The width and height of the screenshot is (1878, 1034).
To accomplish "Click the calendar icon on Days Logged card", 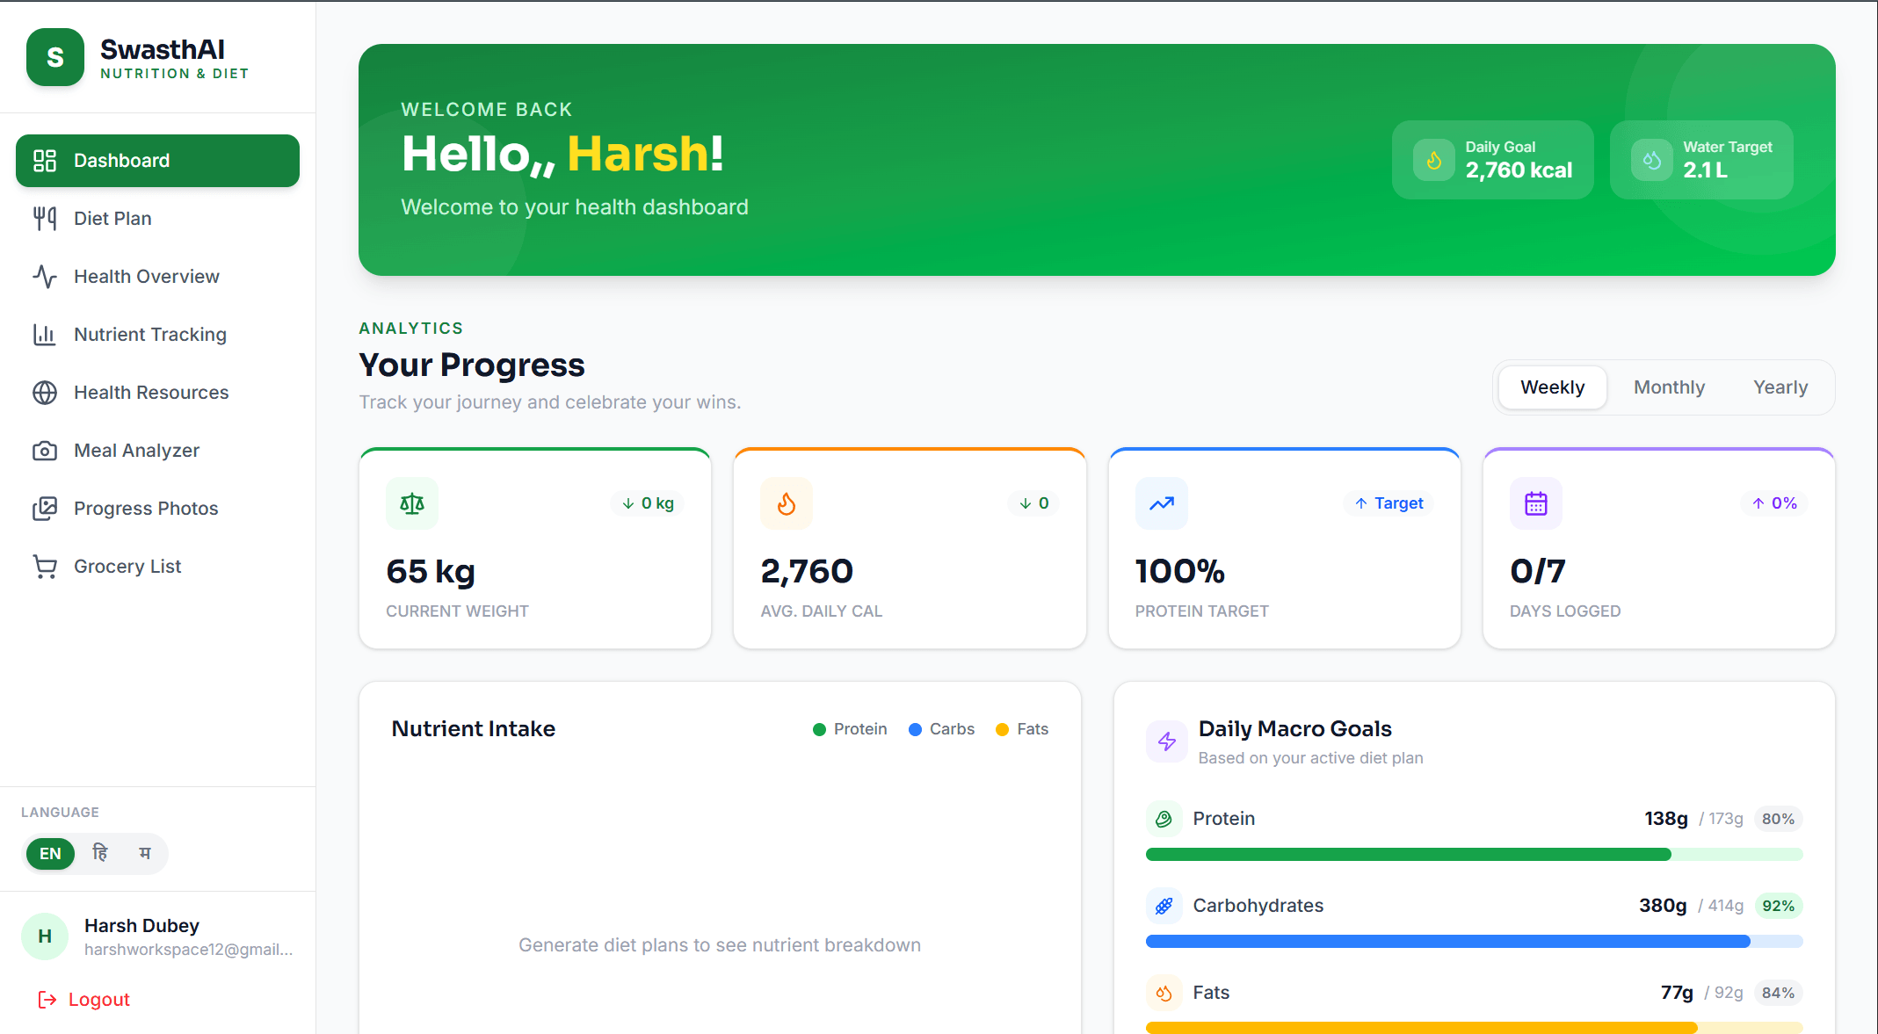I will (x=1535, y=503).
